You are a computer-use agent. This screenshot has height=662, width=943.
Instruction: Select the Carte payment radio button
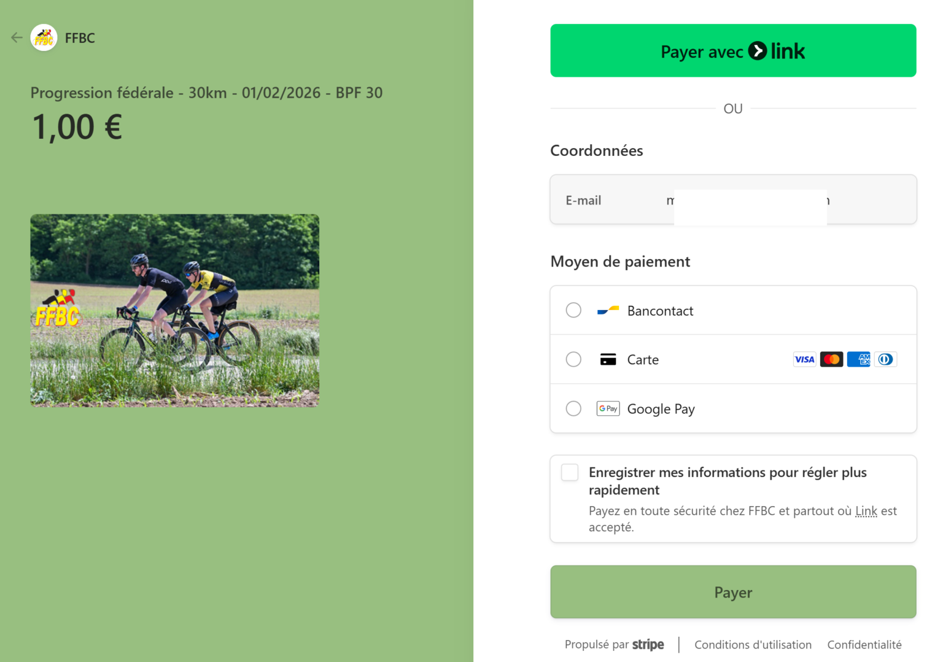pyautogui.click(x=573, y=359)
